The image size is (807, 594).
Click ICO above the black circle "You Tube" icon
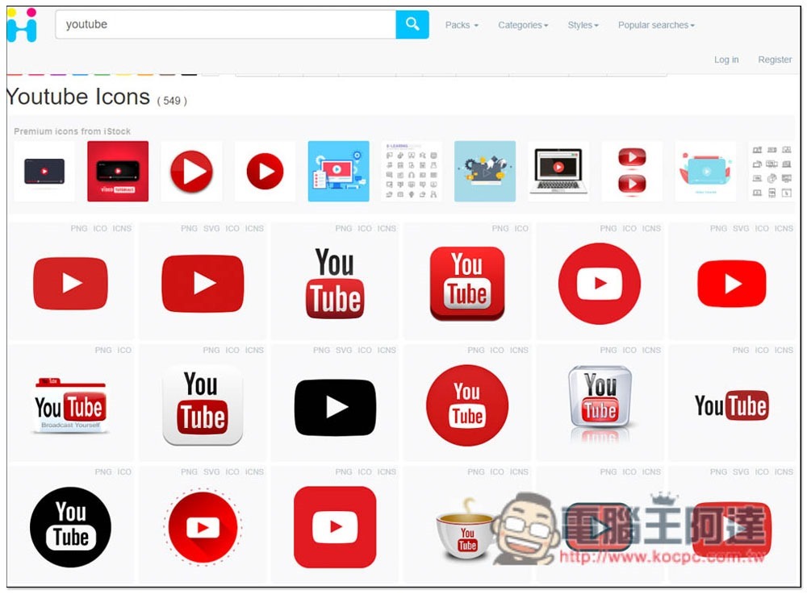(124, 472)
